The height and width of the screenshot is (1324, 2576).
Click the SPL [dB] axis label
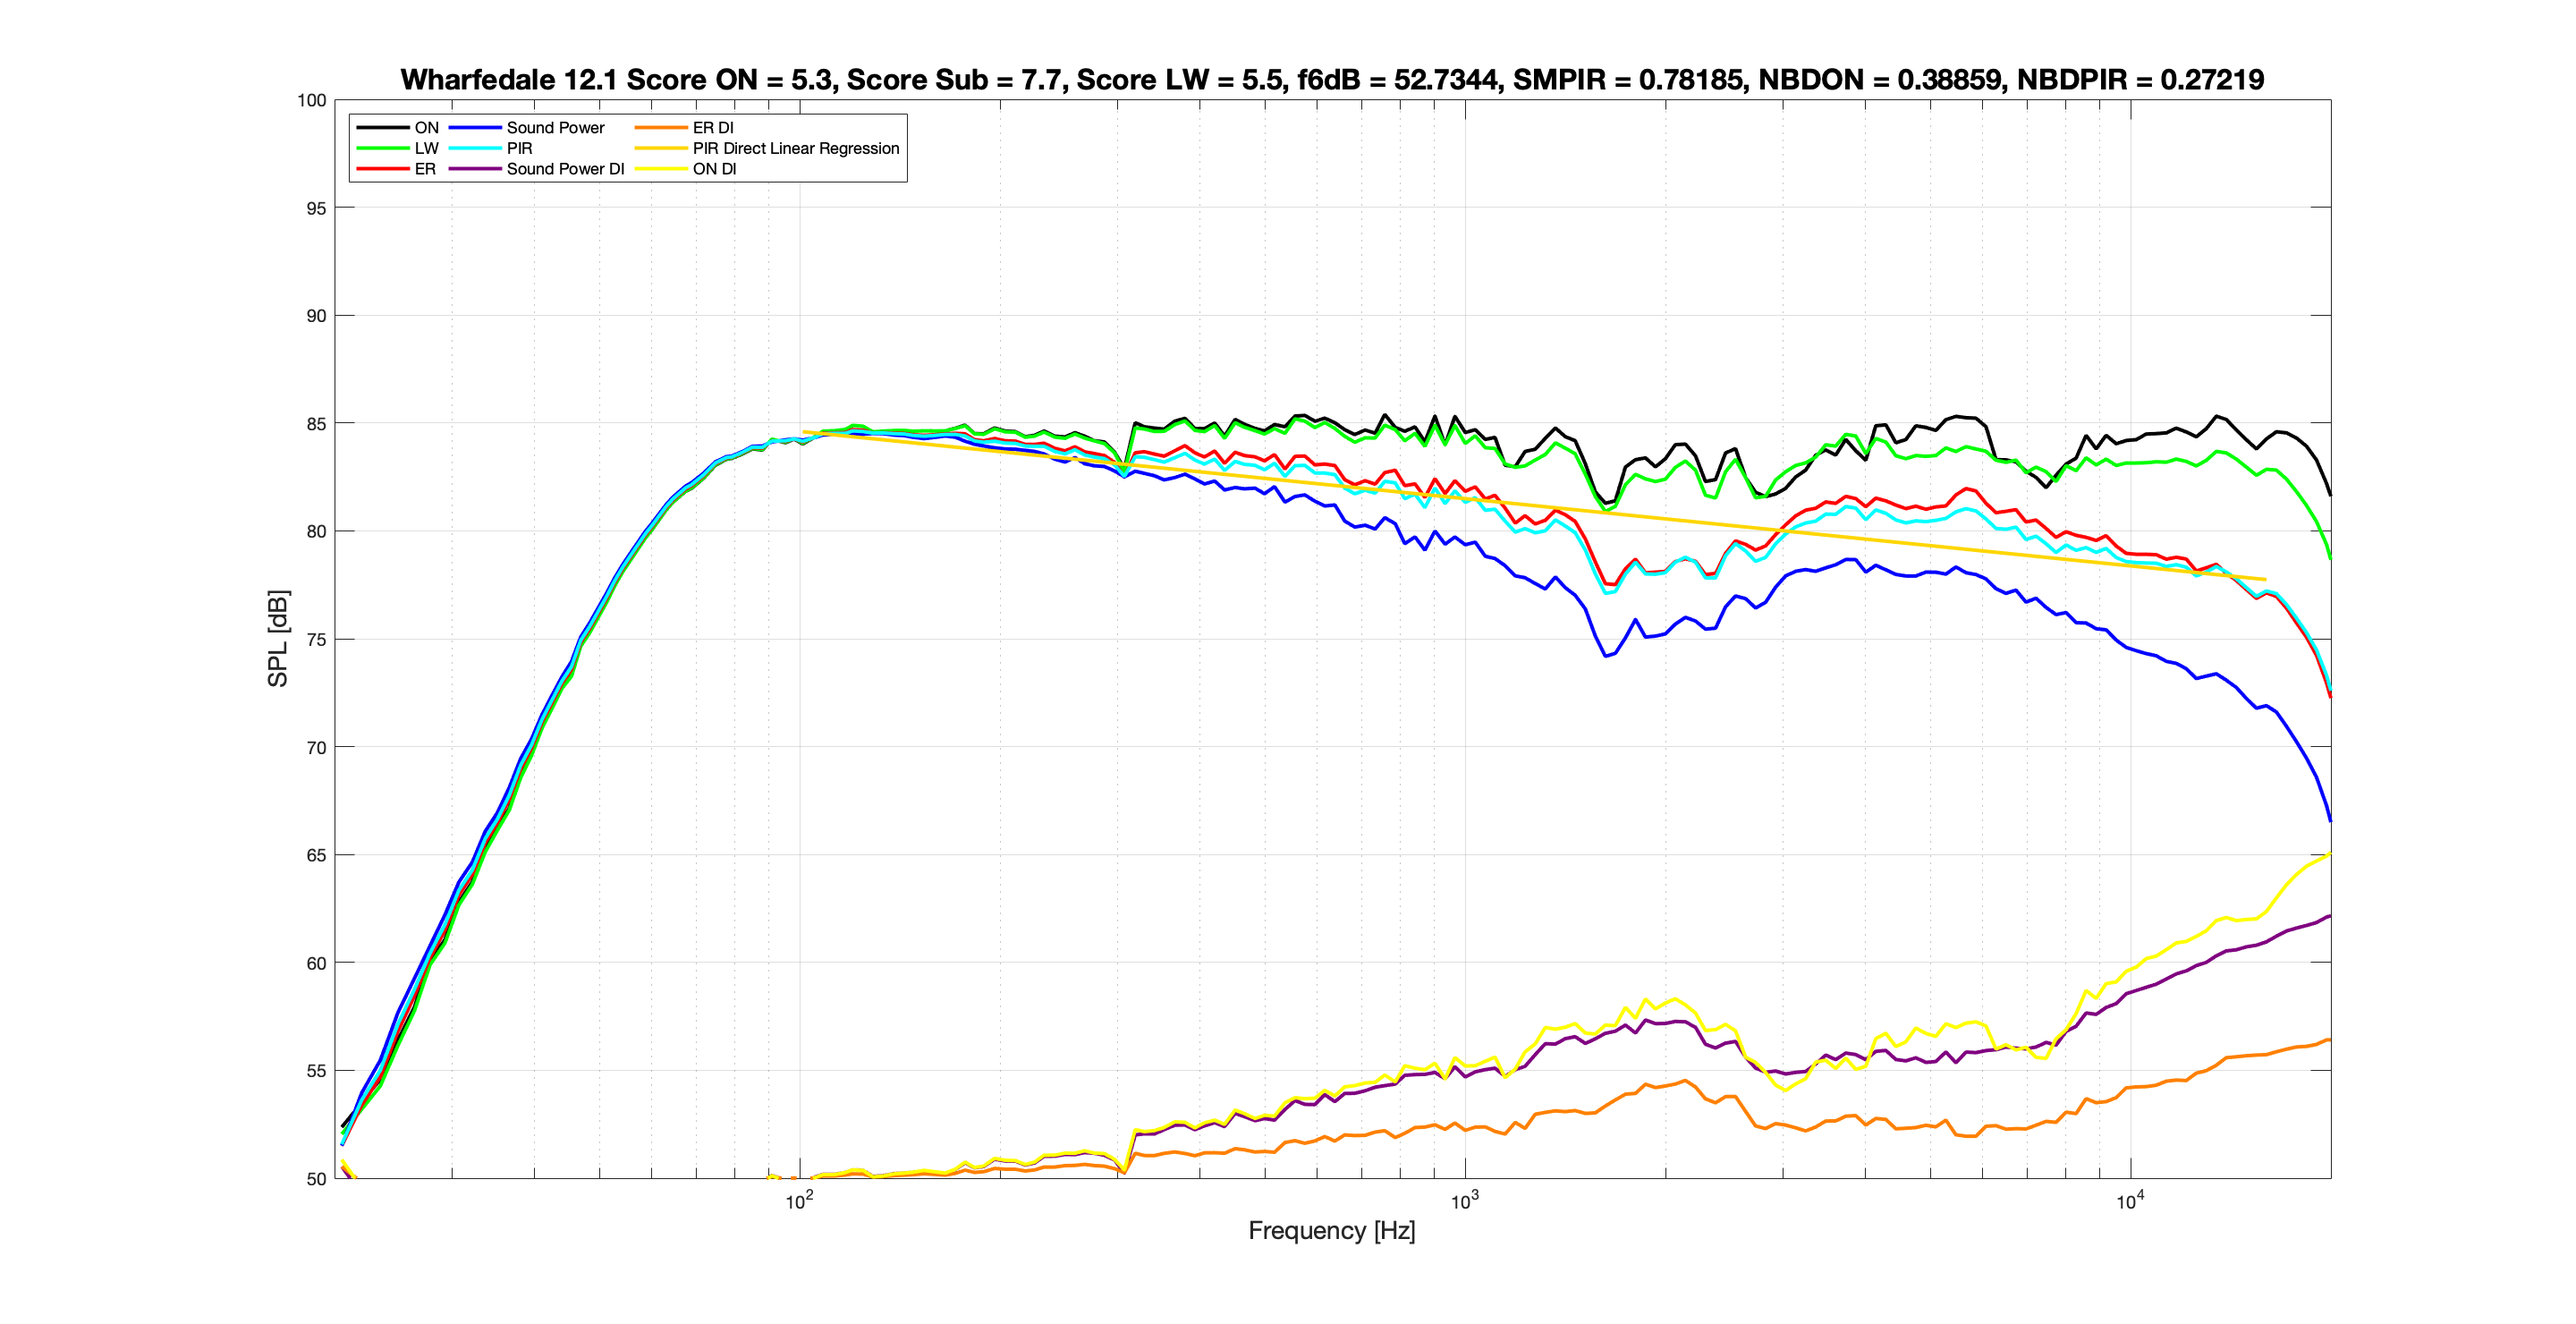tap(277, 638)
